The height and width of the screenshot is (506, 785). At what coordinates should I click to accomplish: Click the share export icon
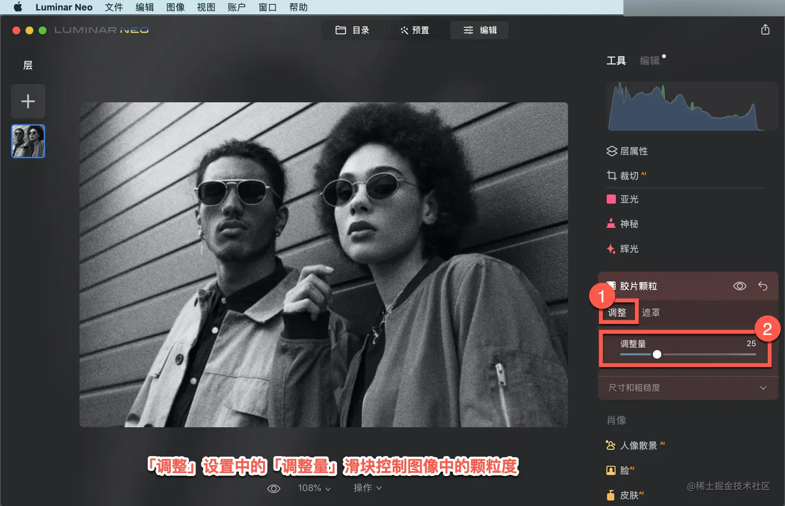coord(765,30)
